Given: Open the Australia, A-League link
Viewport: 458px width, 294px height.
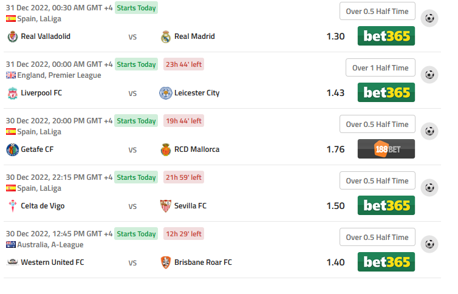Looking at the screenshot, I should click(50, 245).
